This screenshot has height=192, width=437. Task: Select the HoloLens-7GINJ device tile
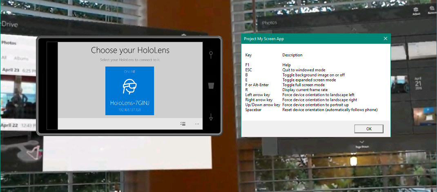(x=129, y=91)
